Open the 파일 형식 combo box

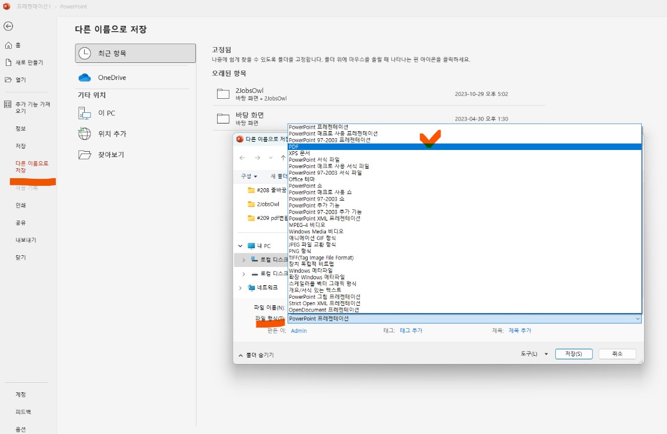pyautogui.click(x=465, y=319)
